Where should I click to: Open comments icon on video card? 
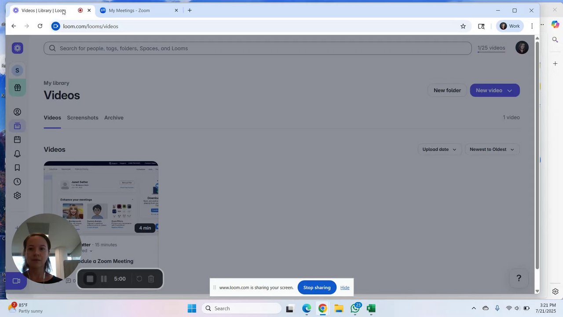pyautogui.click(x=68, y=280)
